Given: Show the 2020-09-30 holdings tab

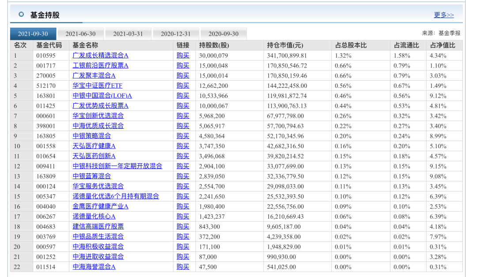Looking at the screenshot, I should click(223, 34).
